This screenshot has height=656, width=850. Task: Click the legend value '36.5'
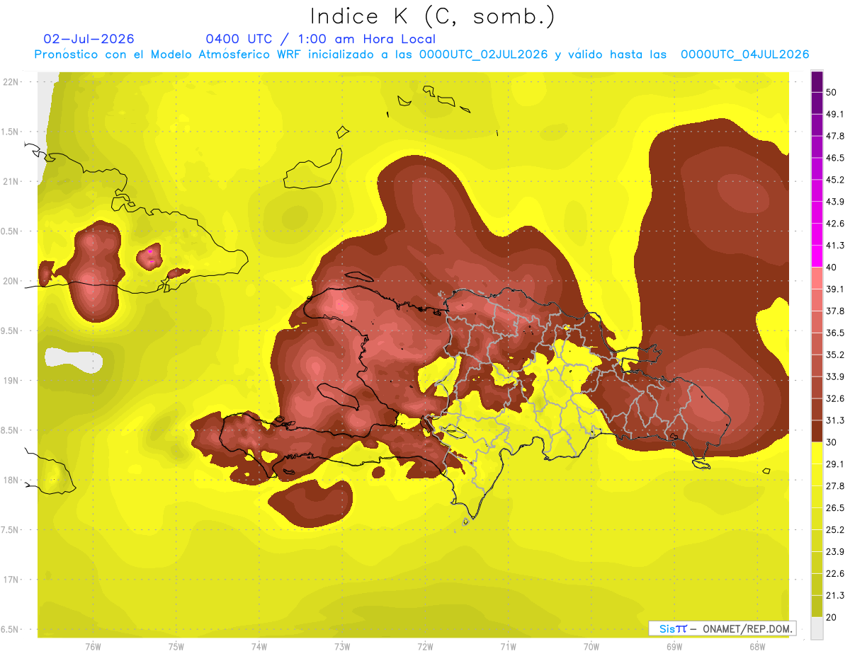(x=835, y=333)
